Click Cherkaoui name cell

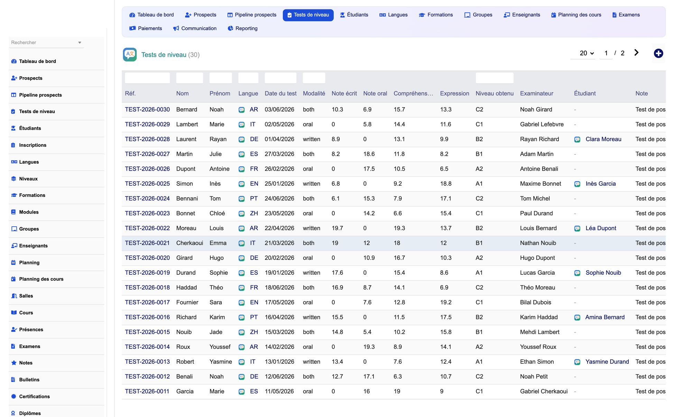[190, 243]
